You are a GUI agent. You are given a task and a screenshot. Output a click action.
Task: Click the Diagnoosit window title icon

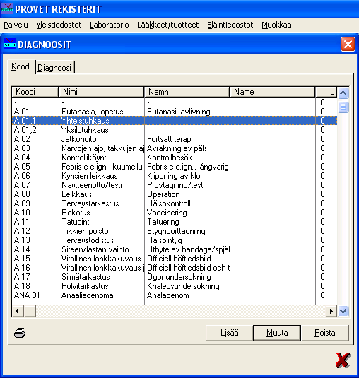point(10,44)
